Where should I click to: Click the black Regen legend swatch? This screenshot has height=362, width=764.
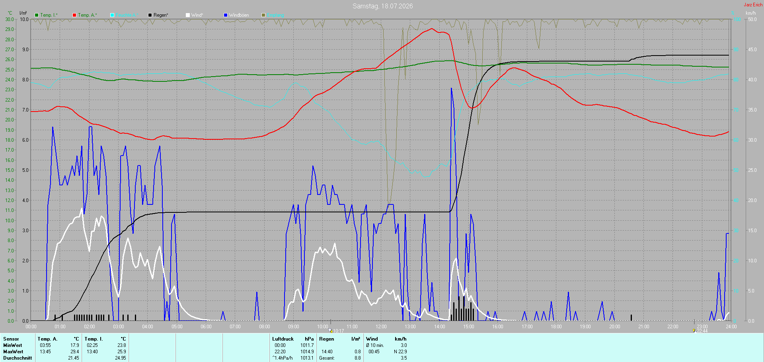pyautogui.click(x=150, y=15)
